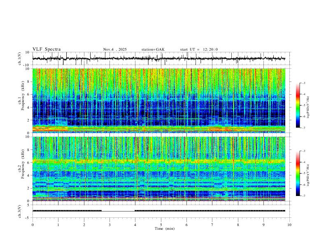Click the 'start UT = 12:20:0' text
The height and width of the screenshot is (252, 326).
pyautogui.click(x=199, y=49)
